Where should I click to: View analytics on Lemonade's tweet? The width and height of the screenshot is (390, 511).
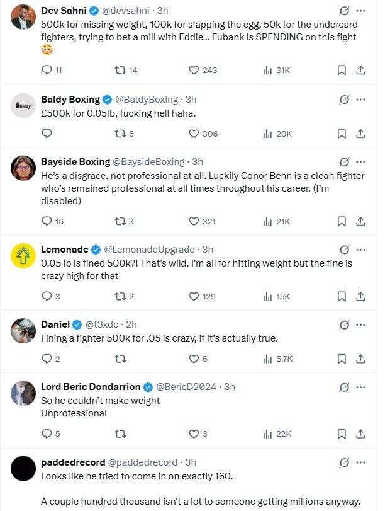click(x=267, y=296)
